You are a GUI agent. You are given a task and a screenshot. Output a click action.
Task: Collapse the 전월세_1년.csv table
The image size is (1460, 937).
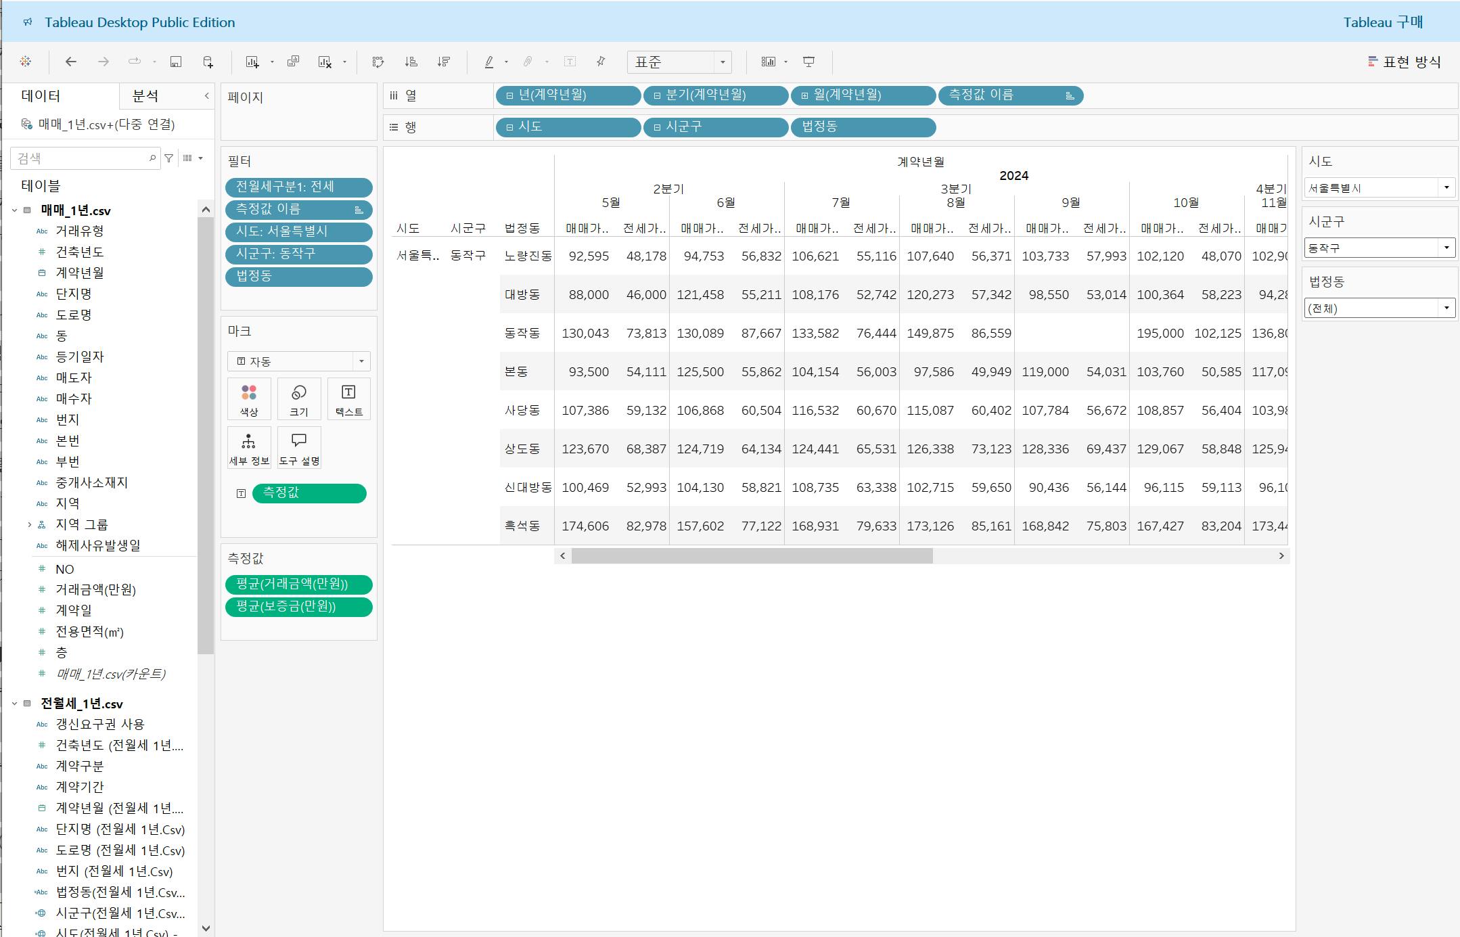[15, 704]
